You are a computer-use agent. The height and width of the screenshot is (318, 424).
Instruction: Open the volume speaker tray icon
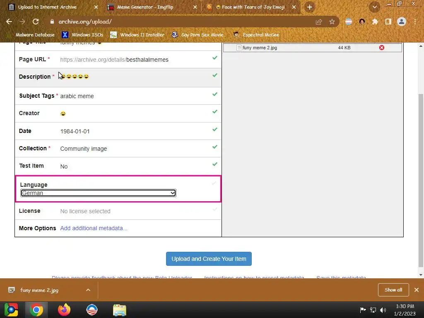pos(383,310)
